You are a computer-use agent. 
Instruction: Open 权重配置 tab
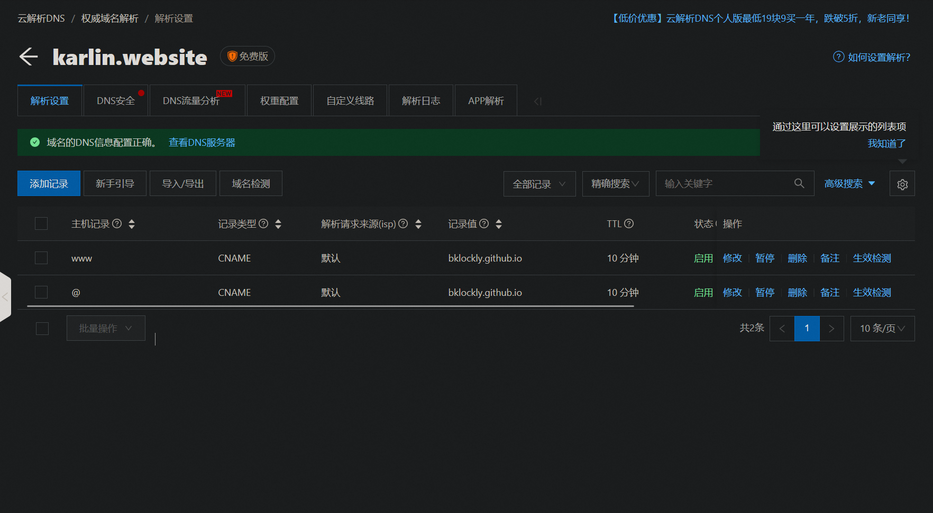tap(279, 100)
